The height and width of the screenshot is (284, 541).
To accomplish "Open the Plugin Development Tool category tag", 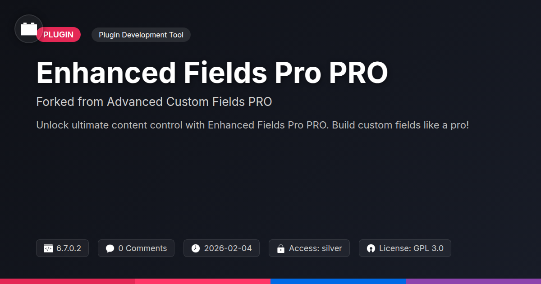I will tap(141, 35).
